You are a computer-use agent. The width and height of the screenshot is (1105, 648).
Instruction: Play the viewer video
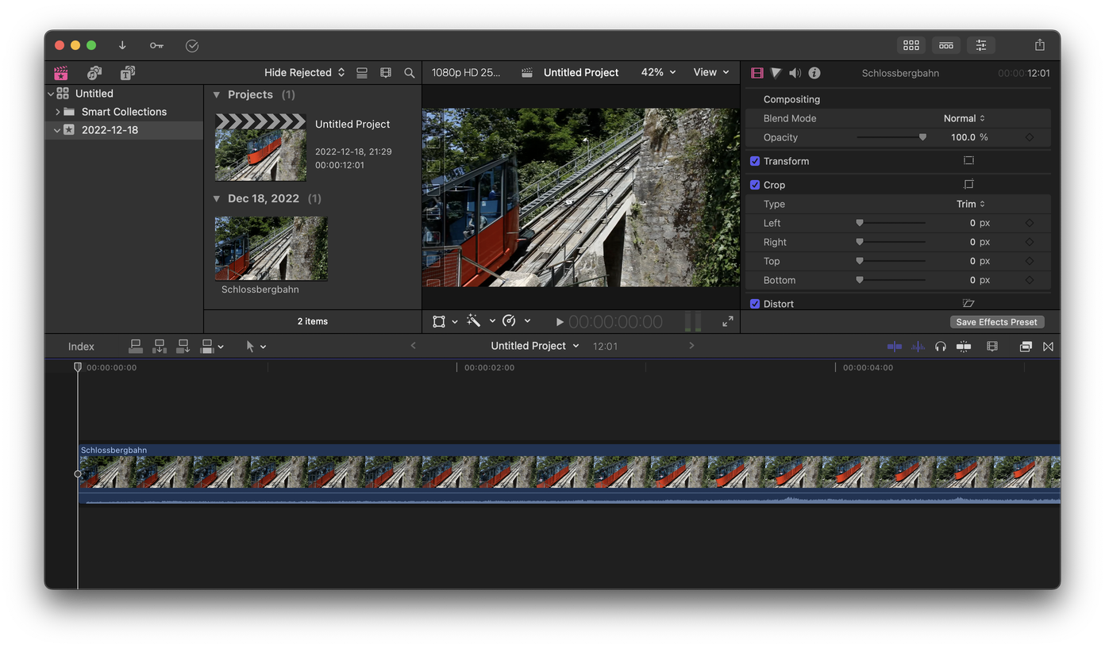coord(560,322)
